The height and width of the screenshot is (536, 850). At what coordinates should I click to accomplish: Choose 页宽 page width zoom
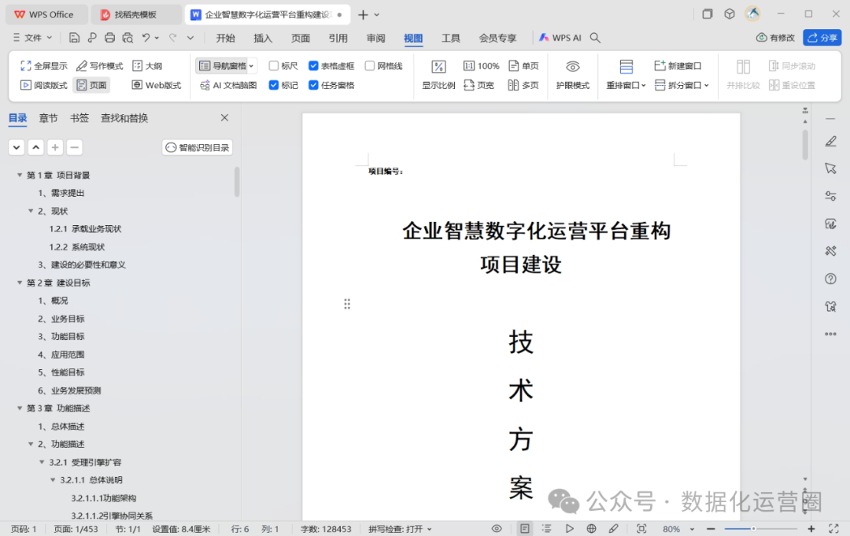(479, 85)
